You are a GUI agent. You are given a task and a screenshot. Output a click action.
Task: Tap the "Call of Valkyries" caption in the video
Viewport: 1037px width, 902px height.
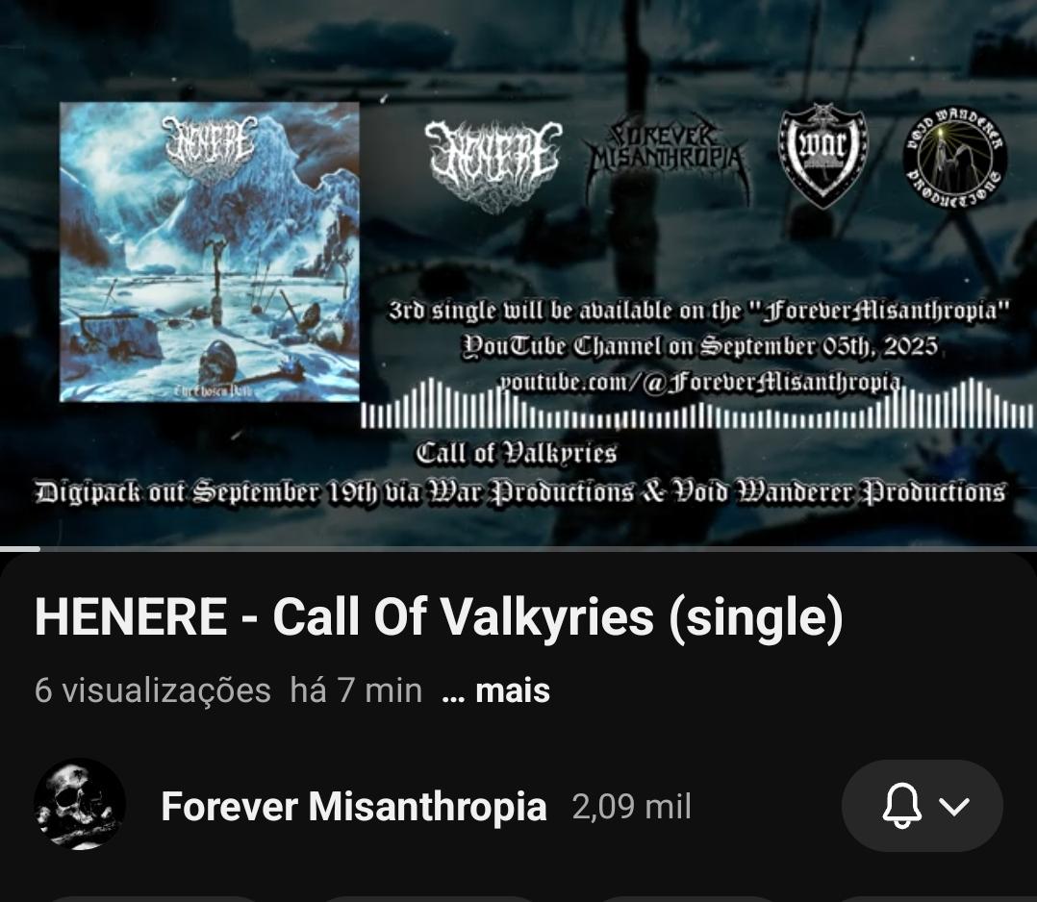(517, 453)
